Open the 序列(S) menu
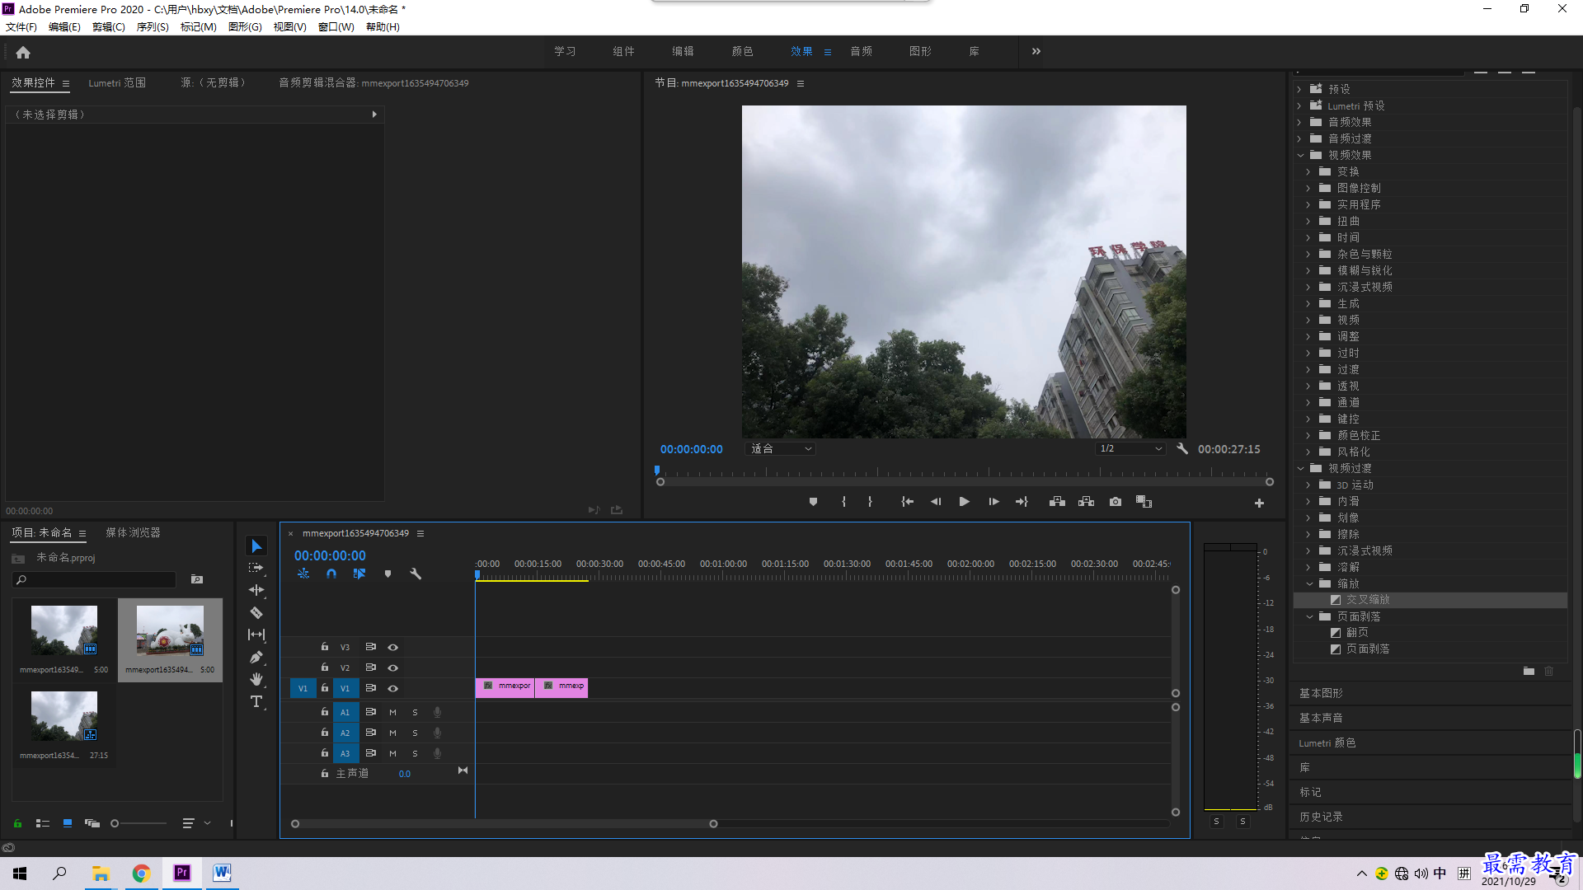The height and width of the screenshot is (890, 1583). point(153,27)
